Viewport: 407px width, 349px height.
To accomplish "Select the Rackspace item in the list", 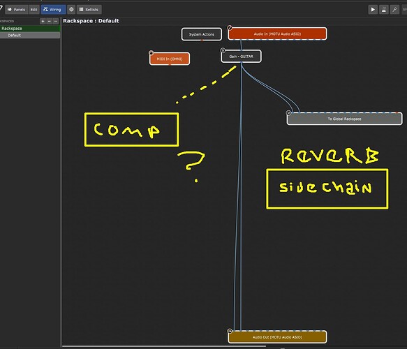I will [x=30, y=29].
